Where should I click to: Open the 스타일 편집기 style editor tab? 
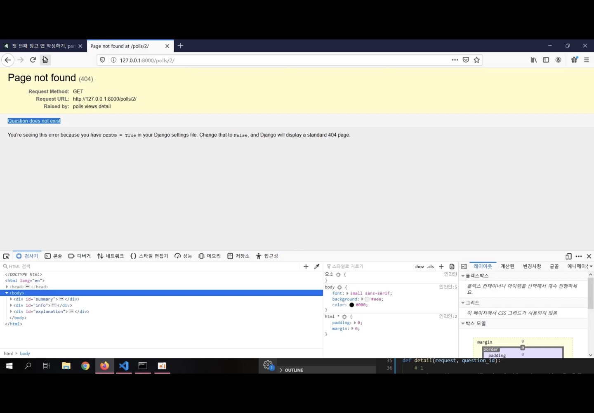149,256
